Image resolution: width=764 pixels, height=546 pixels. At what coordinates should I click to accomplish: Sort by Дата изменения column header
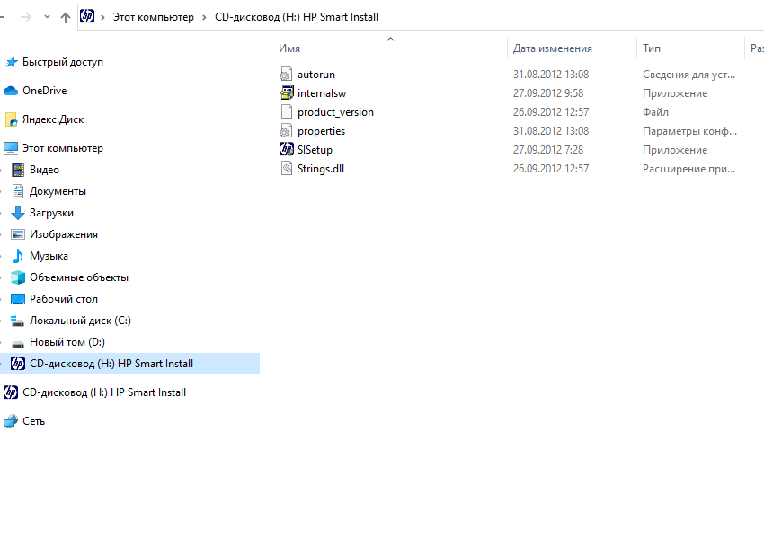[x=552, y=48]
